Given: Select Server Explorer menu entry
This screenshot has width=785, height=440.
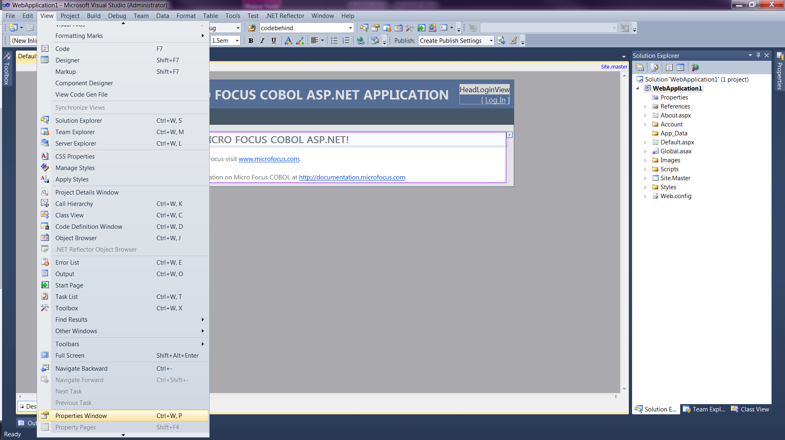Looking at the screenshot, I should pyautogui.click(x=123, y=144).
